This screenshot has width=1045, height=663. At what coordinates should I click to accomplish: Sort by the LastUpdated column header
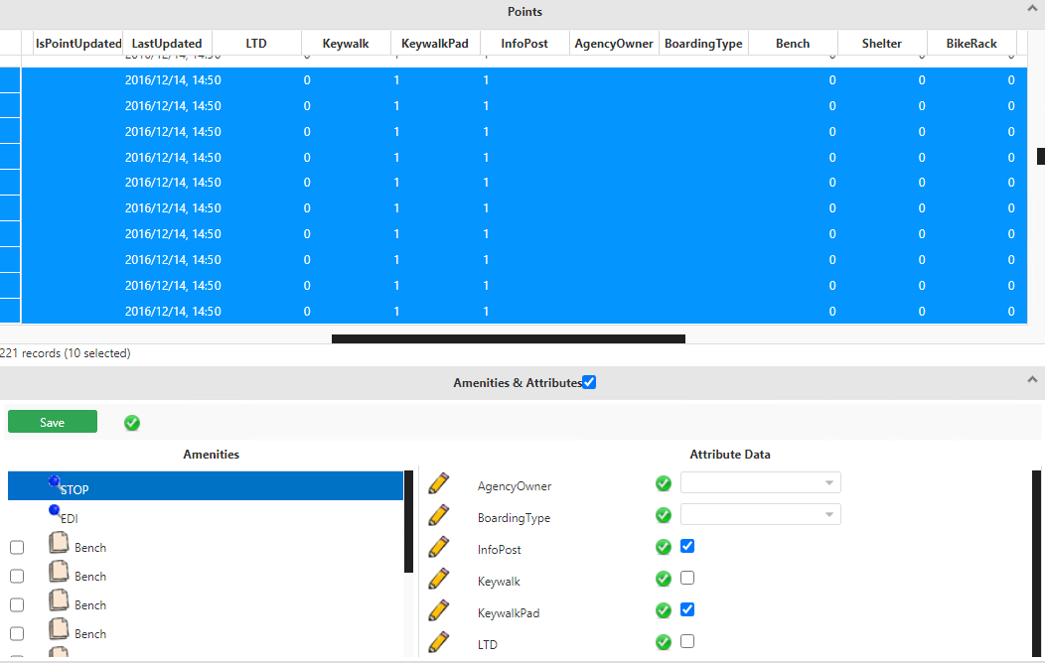[x=166, y=43]
